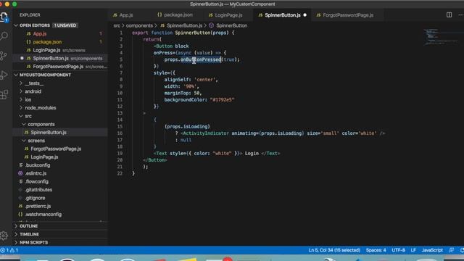Image resolution: width=464 pixels, height=261 pixels.
Task: Expand the node_modules folder
Action: (41, 108)
